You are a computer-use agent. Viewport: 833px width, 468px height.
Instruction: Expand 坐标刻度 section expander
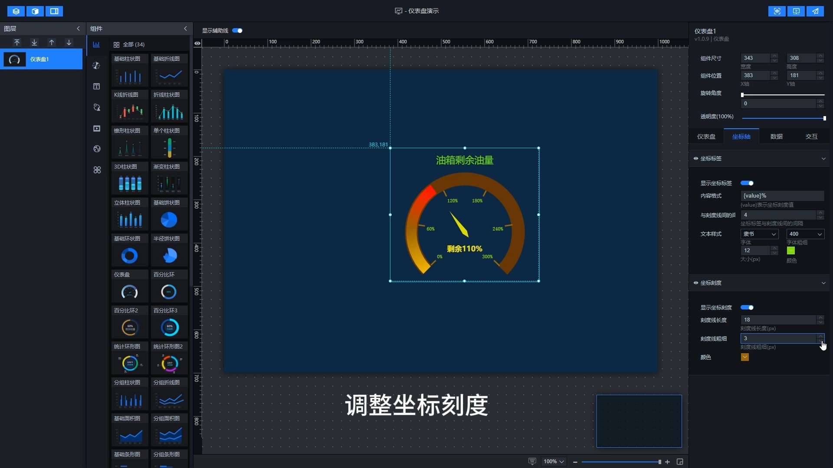823,282
